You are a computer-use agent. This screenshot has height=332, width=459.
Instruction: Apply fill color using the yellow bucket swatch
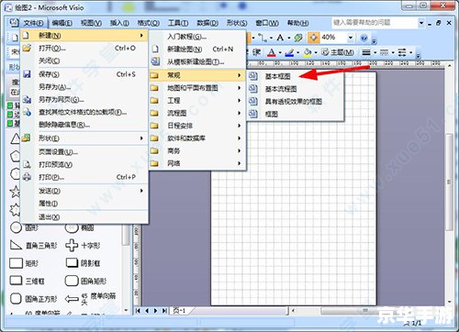[x=308, y=52]
